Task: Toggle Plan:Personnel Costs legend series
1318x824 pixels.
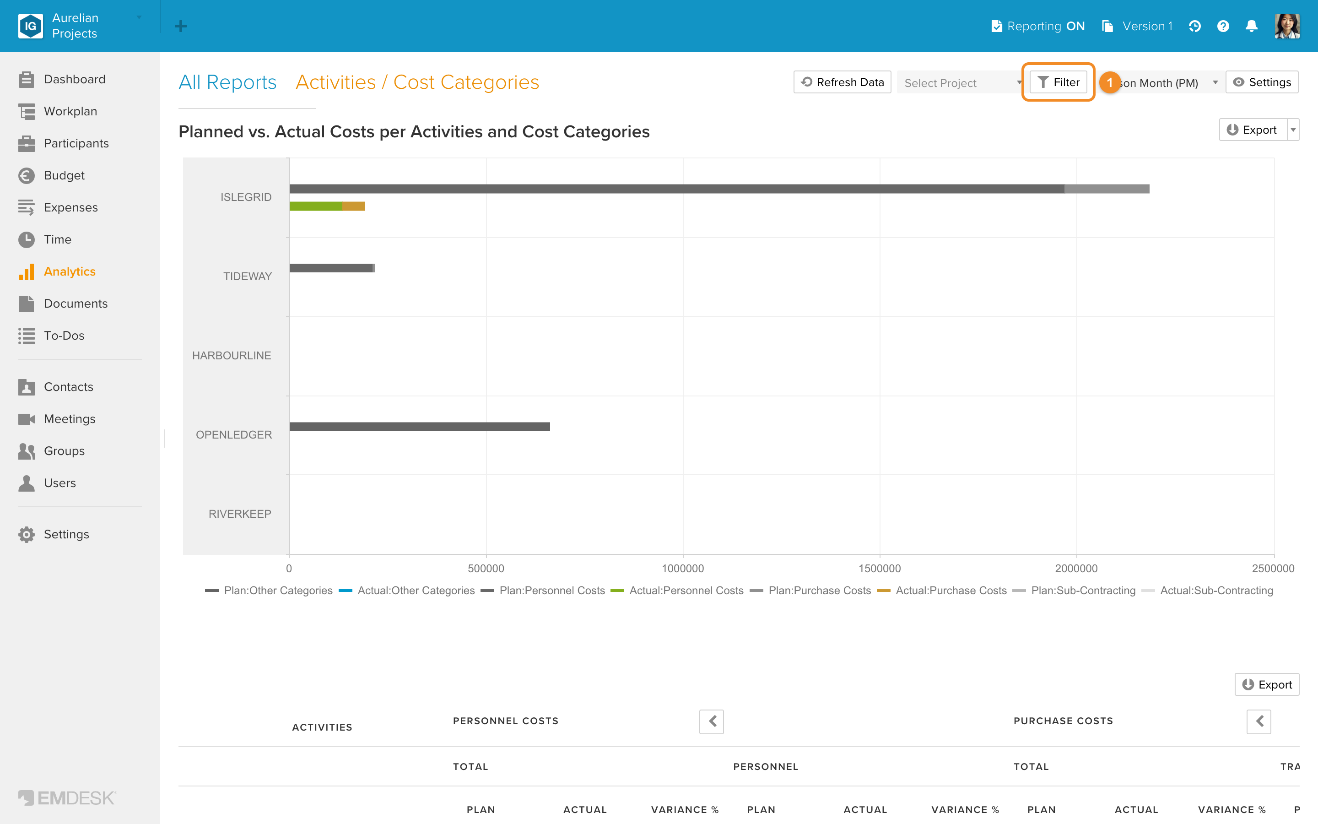Action: pos(542,590)
